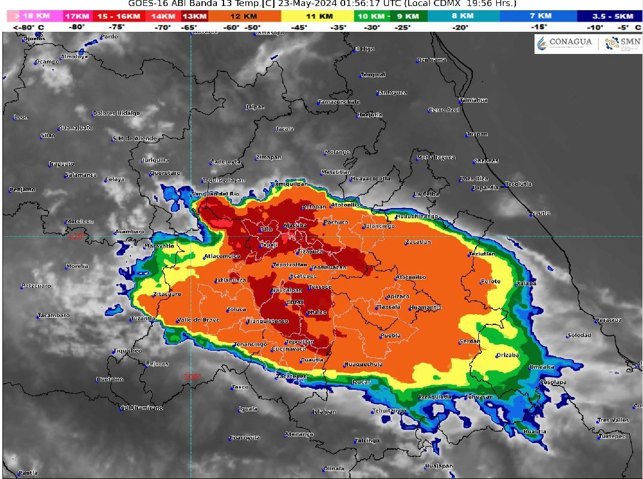
Task: Click the Huajuapan city label
Action: [x=439, y=466]
